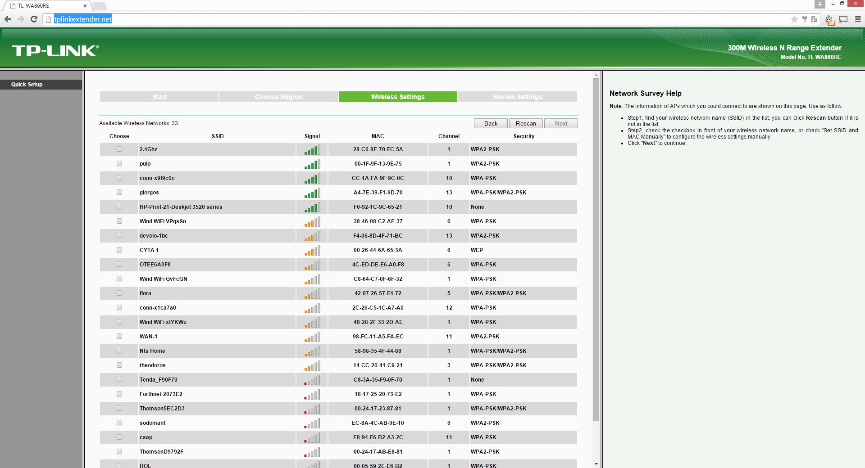Open the Chrome user profile icon

819,4
